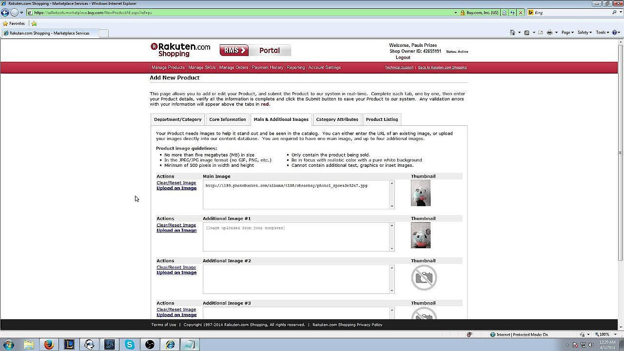Open the Manage Orders menu
The image size is (624, 351).
tap(234, 67)
